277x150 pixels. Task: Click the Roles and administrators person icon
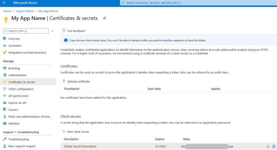tap(5, 116)
